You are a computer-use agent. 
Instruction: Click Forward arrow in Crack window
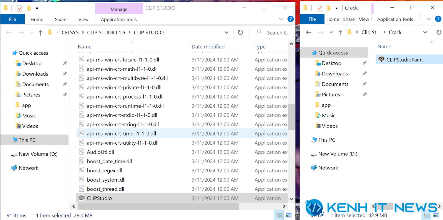pyautogui.click(x=321, y=33)
